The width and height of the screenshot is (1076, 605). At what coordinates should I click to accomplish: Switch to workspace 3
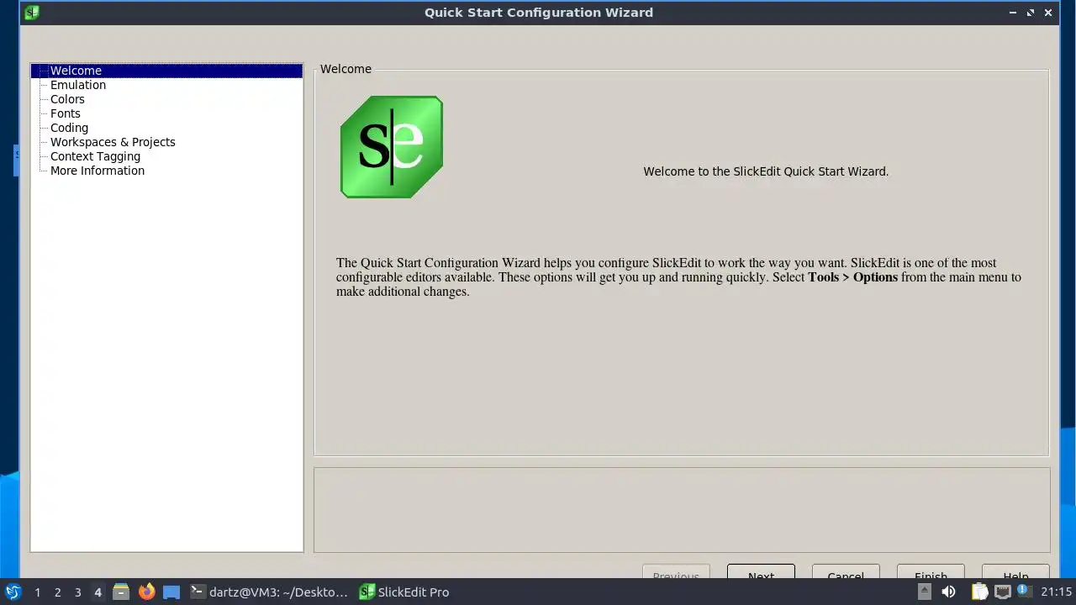(x=77, y=592)
